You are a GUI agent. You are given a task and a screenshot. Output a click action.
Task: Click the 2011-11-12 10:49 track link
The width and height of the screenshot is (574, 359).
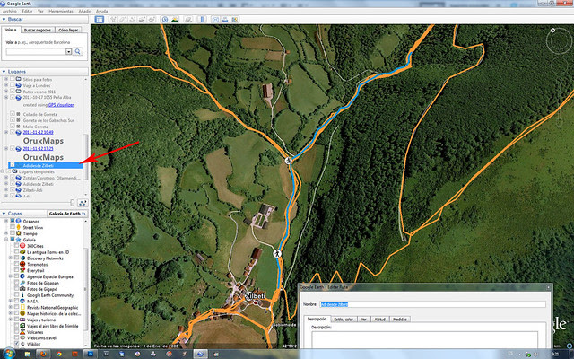click(x=38, y=132)
